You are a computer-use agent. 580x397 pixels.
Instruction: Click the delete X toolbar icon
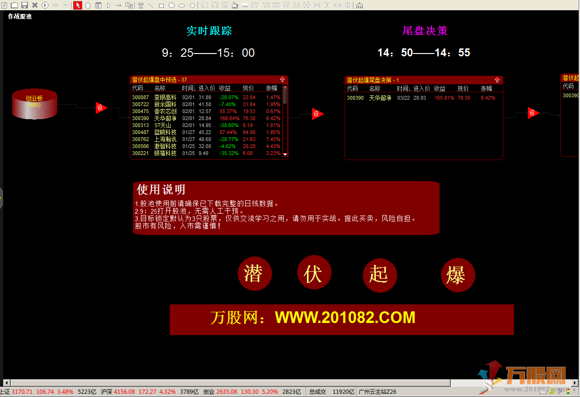coord(35,5)
